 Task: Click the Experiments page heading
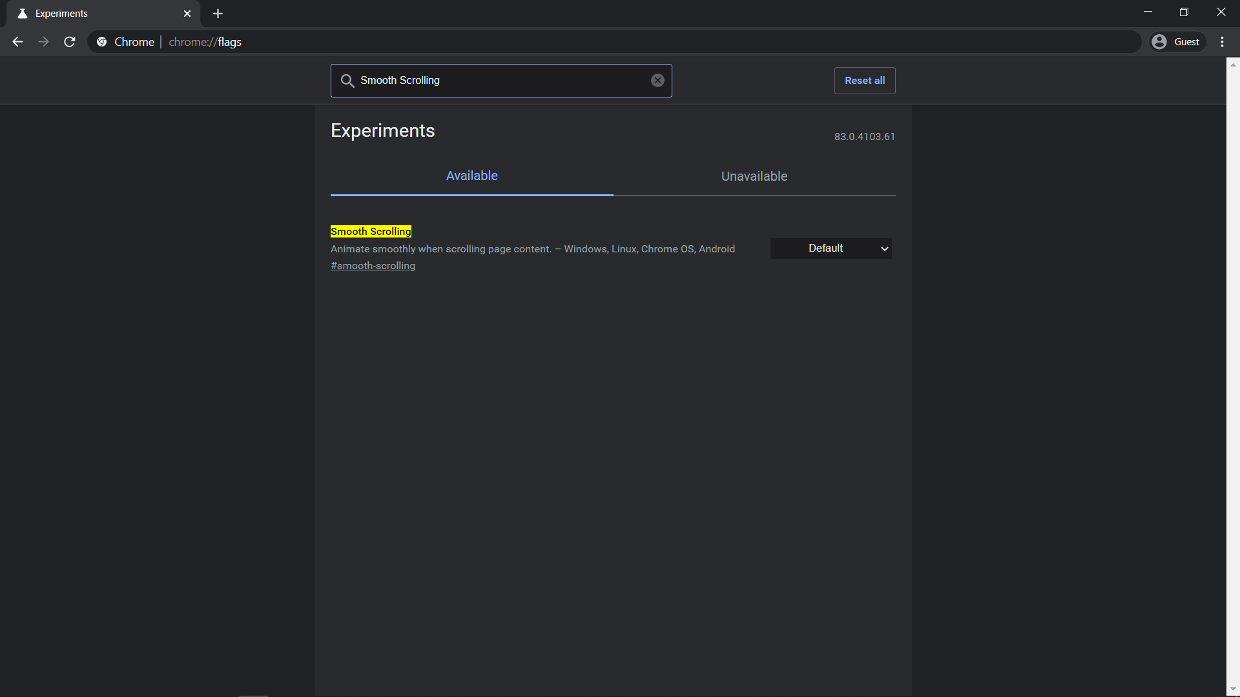[x=382, y=131]
